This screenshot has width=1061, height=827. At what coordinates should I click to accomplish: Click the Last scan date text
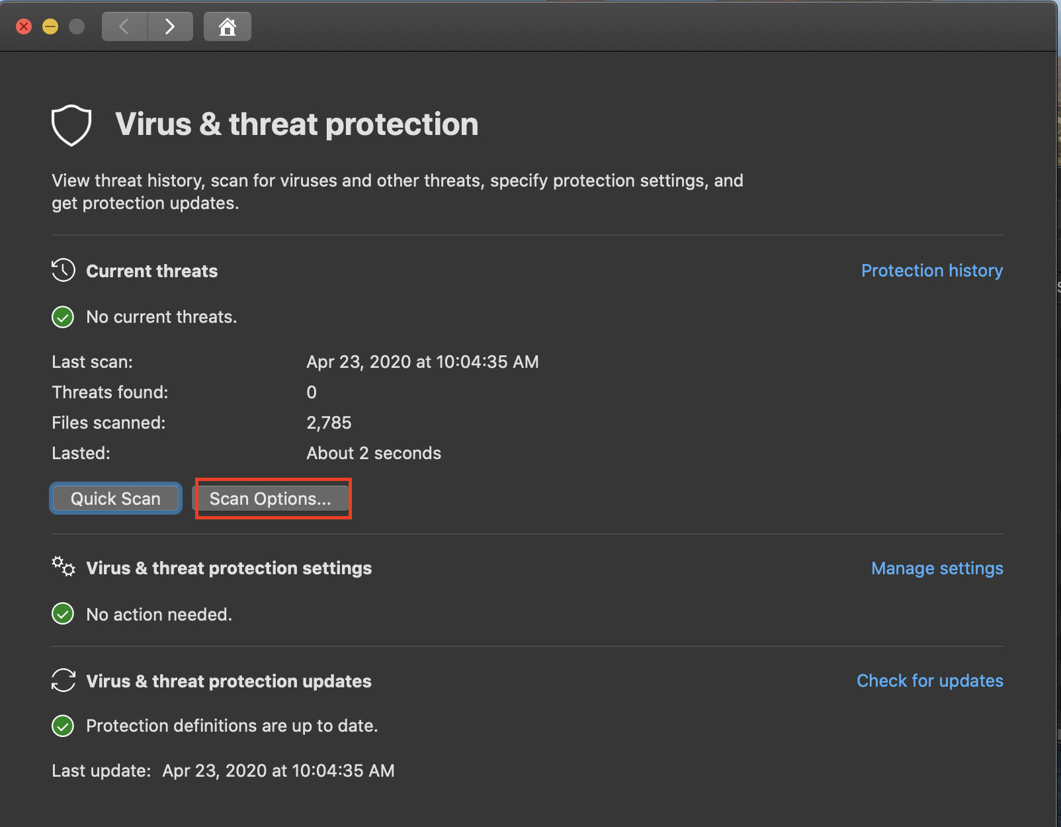point(423,361)
